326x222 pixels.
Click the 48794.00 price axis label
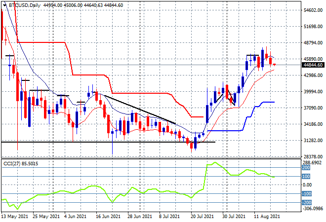click(x=313, y=43)
